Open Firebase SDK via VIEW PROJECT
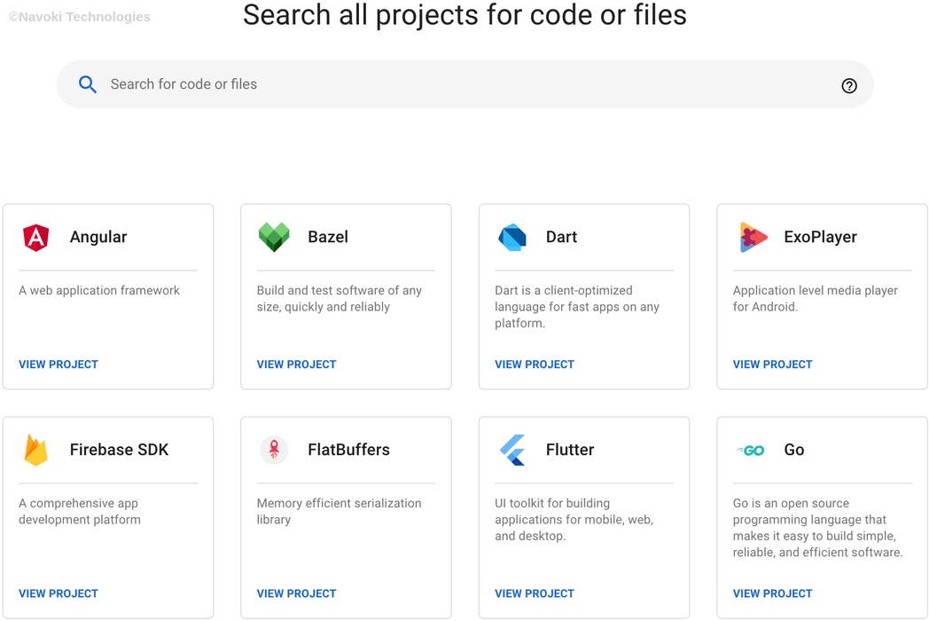The image size is (929, 621). pos(59,593)
